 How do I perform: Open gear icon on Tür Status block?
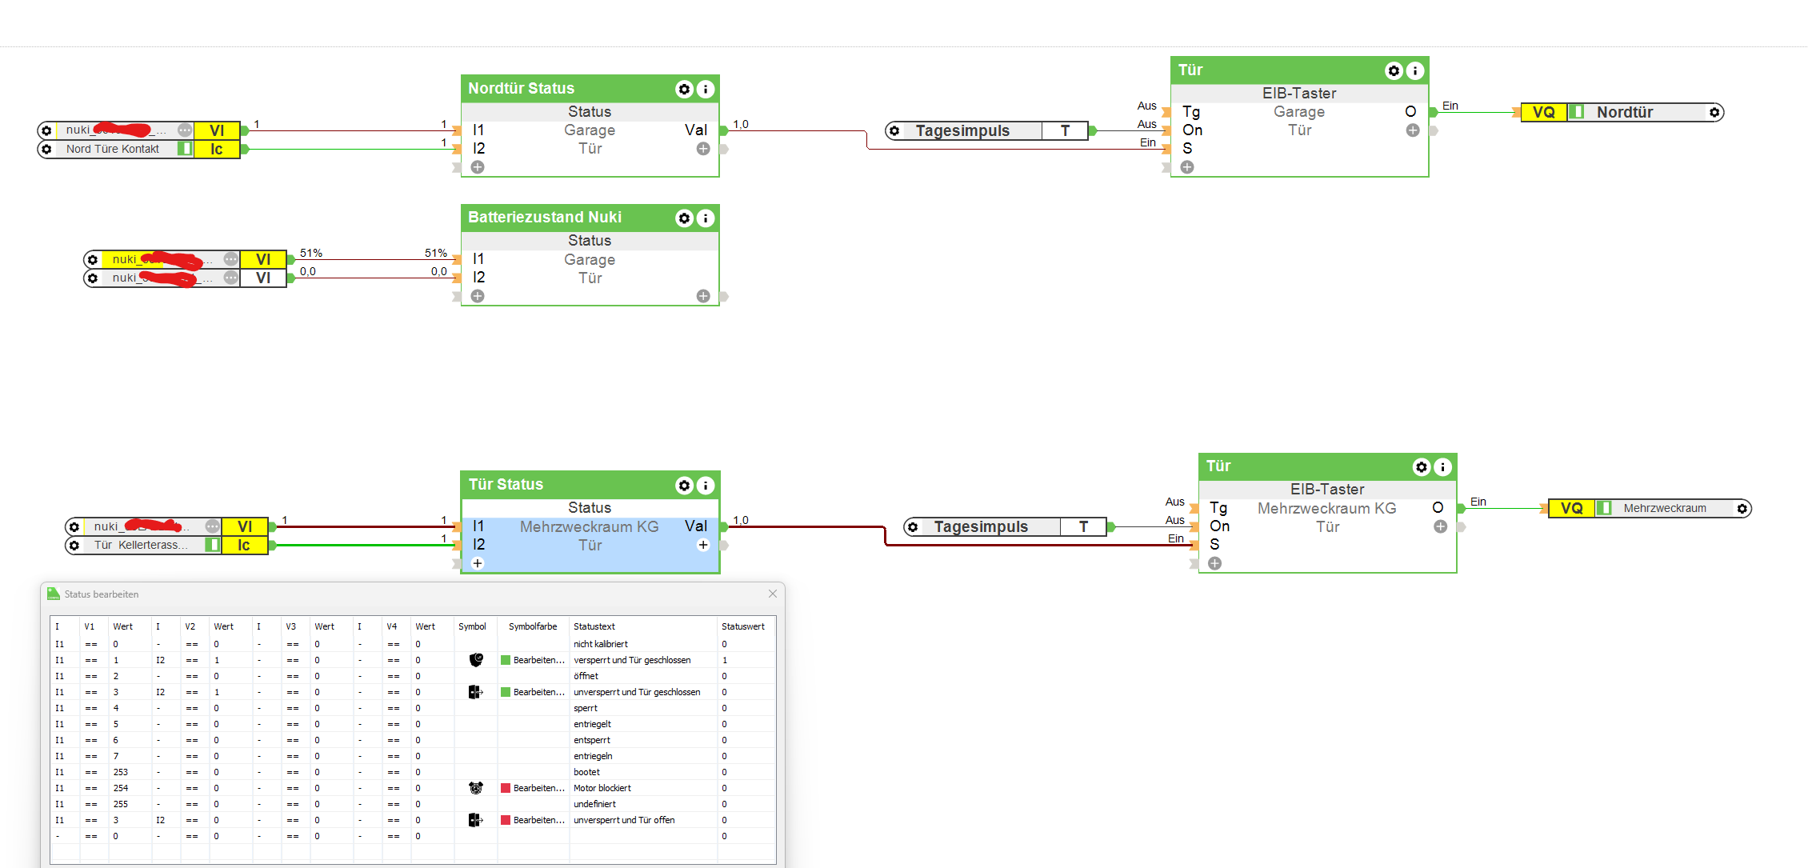684,486
